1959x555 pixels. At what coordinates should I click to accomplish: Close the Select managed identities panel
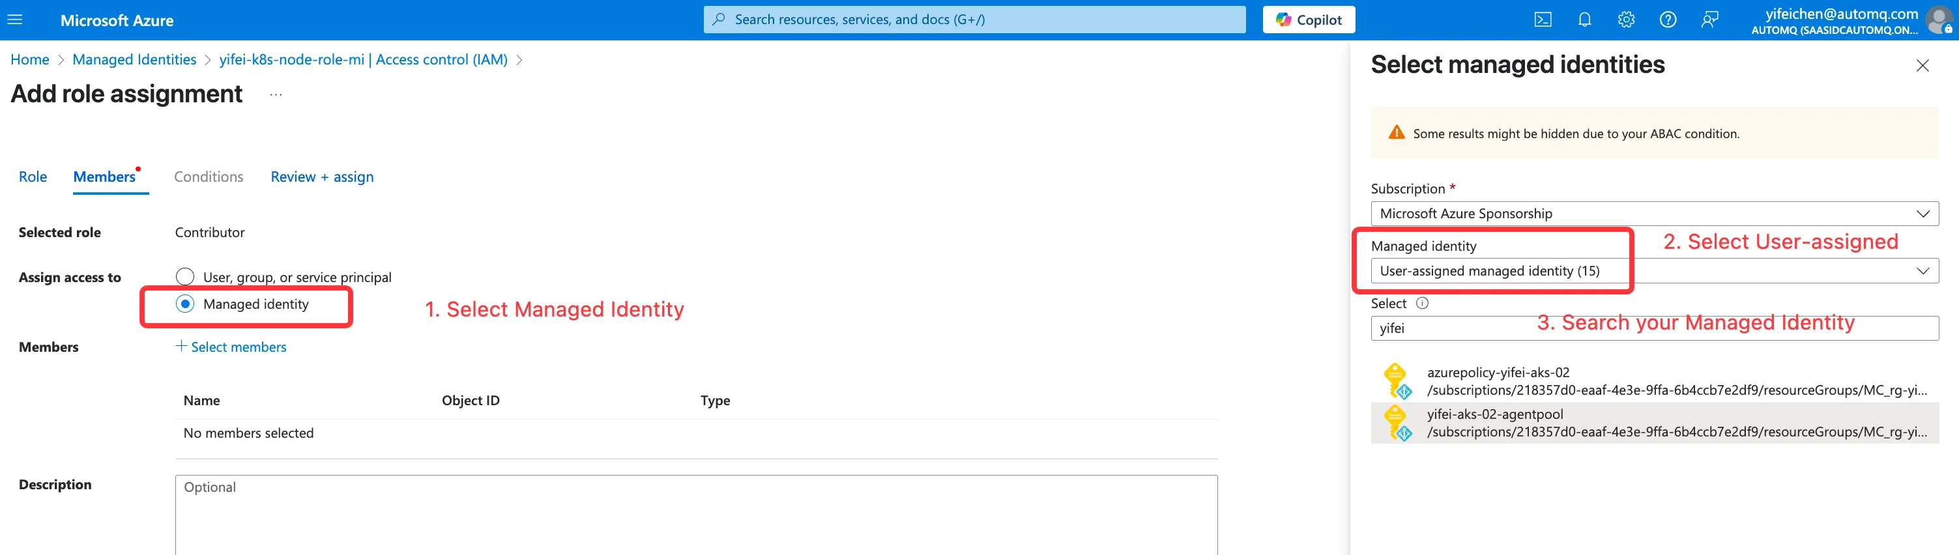pos(1923,65)
